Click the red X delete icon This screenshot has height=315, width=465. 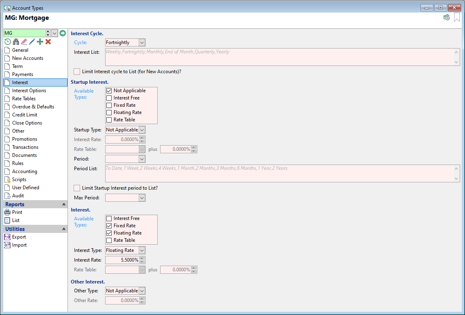click(x=48, y=42)
